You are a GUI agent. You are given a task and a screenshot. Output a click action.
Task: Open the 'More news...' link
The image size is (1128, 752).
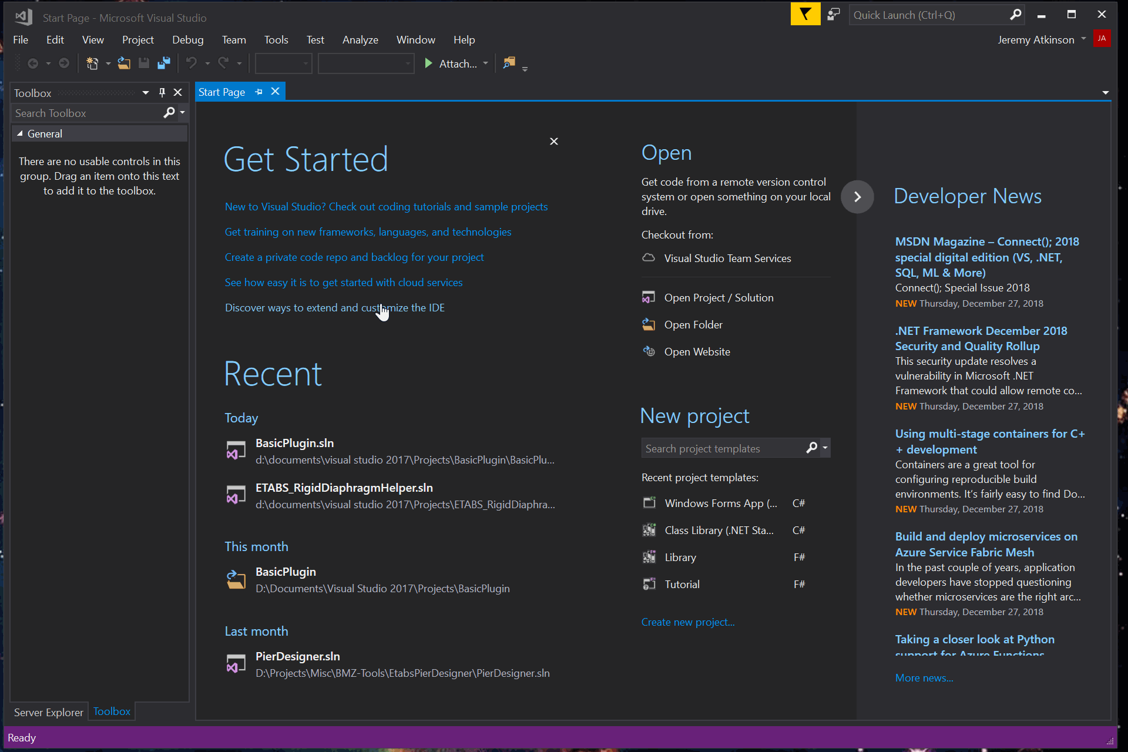pyautogui.click(x=924, y=678)
